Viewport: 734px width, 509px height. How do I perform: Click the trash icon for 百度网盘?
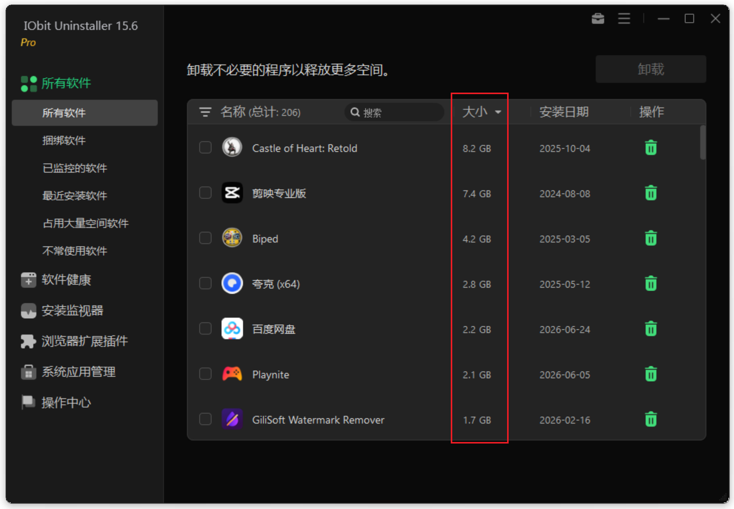point(651,328)
